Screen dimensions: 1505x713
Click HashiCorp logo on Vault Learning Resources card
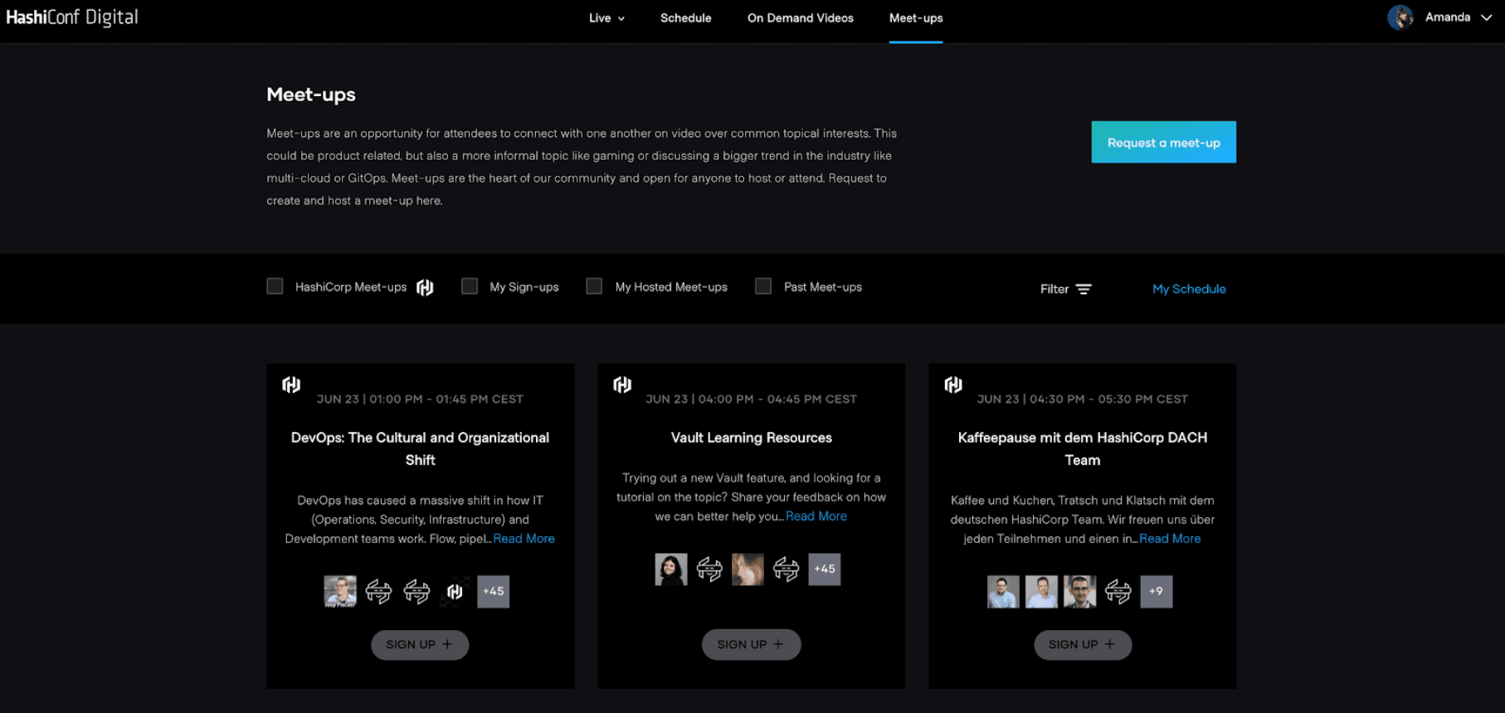point(622,385)
